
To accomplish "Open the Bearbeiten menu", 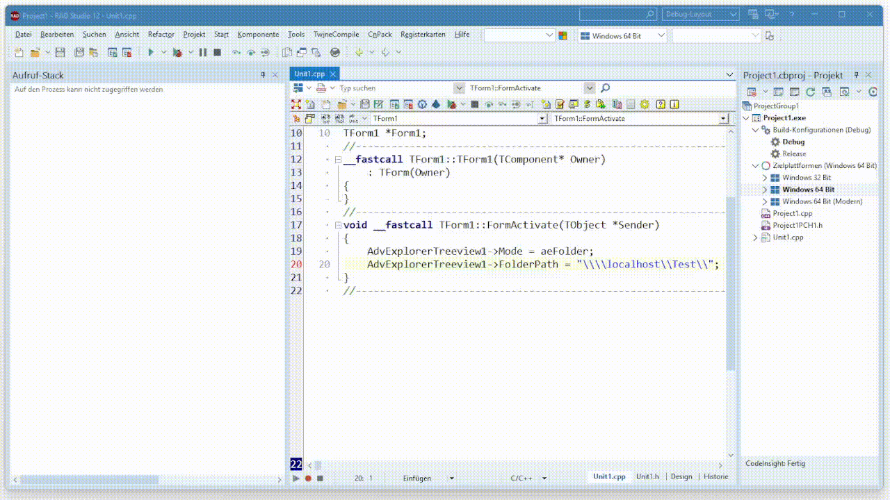I will (x=57, y=34).
